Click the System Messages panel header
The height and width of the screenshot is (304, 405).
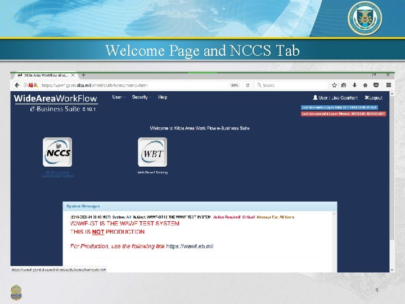tap(200, 206)
